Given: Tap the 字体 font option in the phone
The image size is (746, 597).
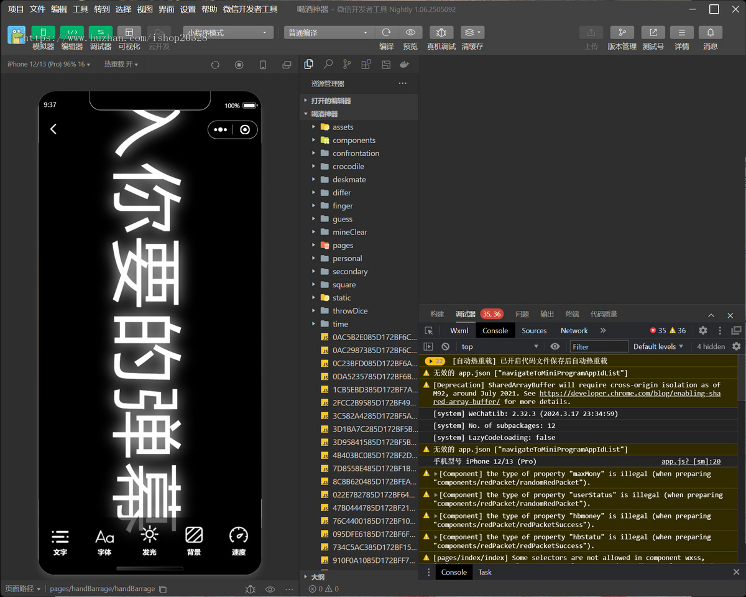Looking at the screenshot, I should [104, 541].
